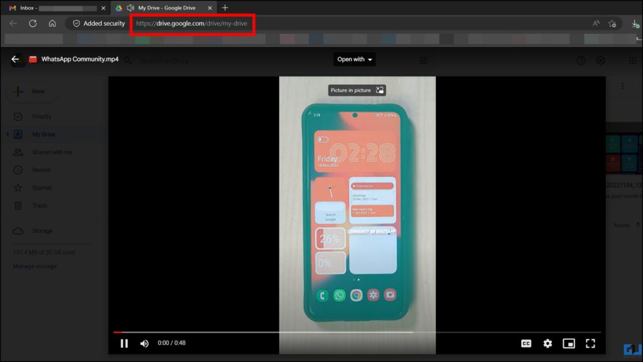Click storage usage text 151.4 MB
The width and height of the screenshot is (643, 362).
pyautogui.click(x=44, y=252)
